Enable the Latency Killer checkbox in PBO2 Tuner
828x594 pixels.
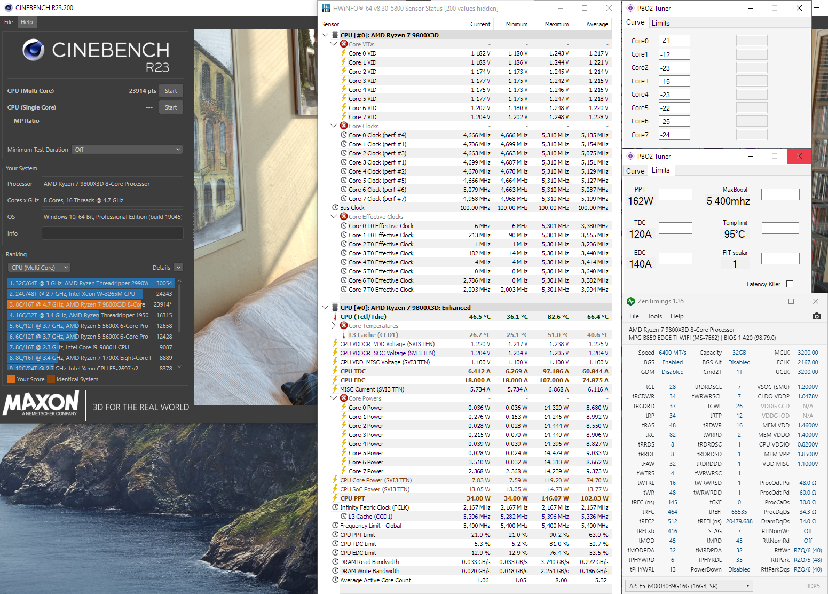(x=790, y=284)
